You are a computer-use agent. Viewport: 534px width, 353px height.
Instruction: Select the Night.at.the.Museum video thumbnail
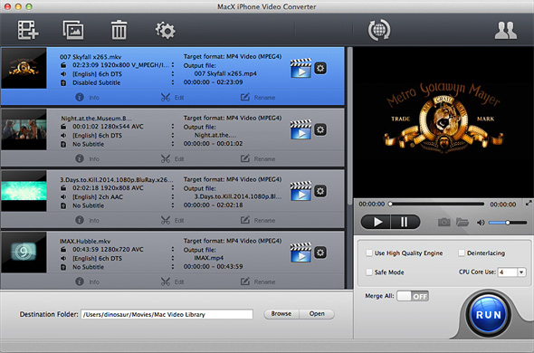pos(24,129)
